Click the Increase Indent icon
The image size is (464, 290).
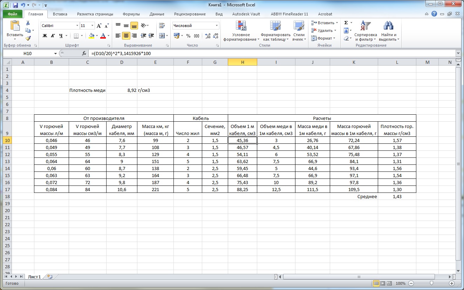(x=151, y=36)
